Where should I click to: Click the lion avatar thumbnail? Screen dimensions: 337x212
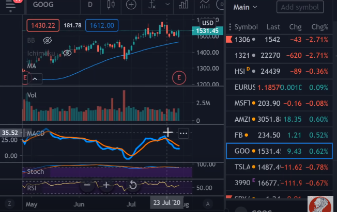click(320, 204)
